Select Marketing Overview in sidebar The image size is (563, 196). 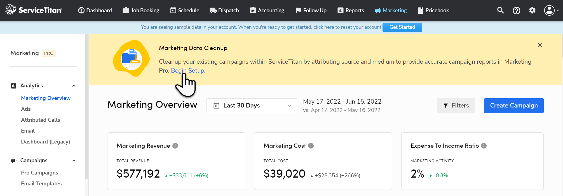46,98
